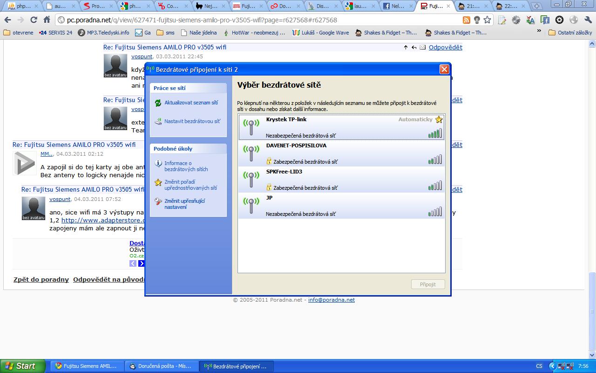Open the black cog extension icon
This screenshot has height=373, width=596.
[x=559, y=20]
